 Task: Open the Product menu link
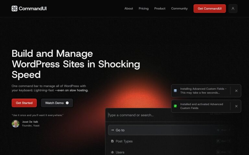[160, 9]
